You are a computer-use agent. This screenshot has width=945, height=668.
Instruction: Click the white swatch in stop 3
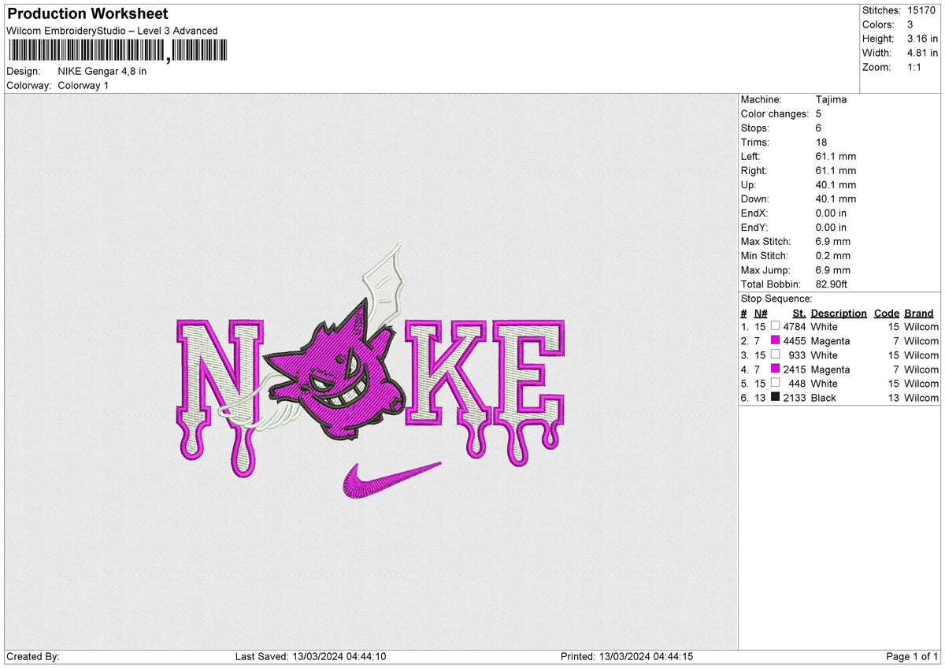[776, 354]
